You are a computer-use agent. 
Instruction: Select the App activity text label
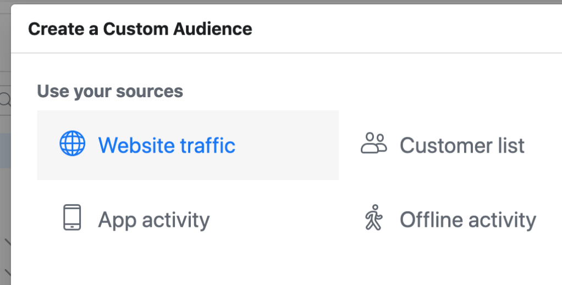point(154,220)
